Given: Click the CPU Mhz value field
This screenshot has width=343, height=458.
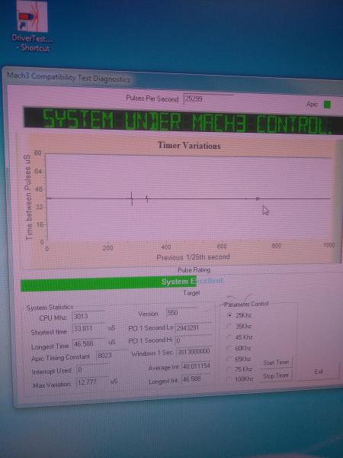Looking at the screenshot, I should [x=88, y=317].
